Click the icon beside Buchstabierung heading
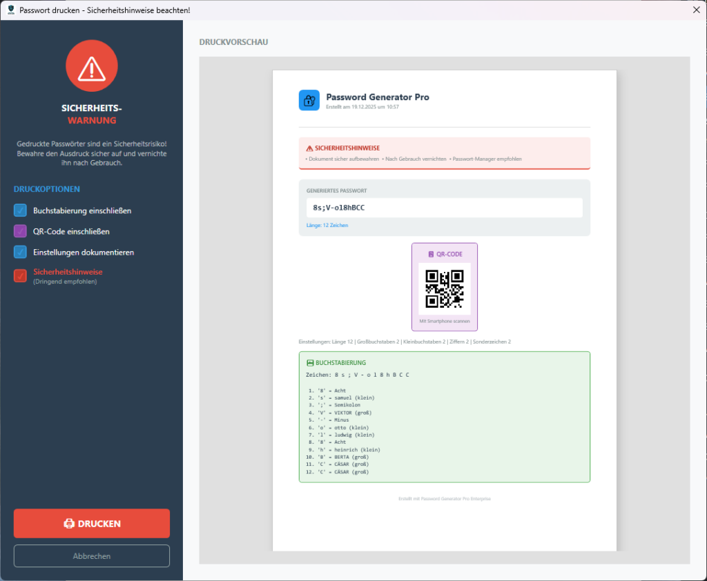707x581 pixels. (x=309, y=363)
